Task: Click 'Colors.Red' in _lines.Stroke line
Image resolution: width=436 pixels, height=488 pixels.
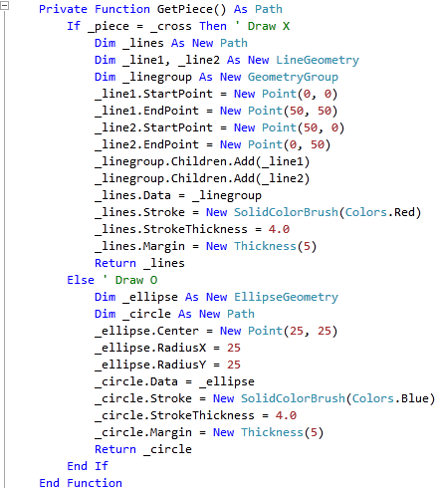Action: 379,212
